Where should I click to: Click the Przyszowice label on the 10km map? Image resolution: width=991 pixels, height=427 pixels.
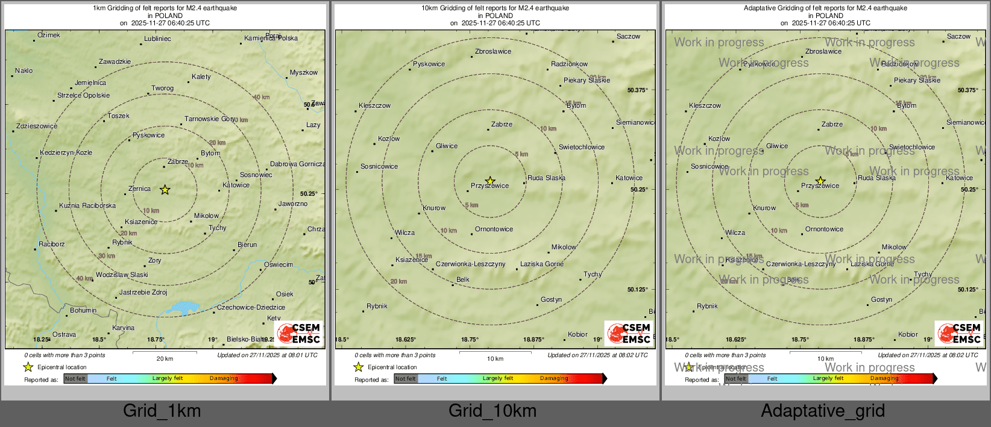[490, 185]
